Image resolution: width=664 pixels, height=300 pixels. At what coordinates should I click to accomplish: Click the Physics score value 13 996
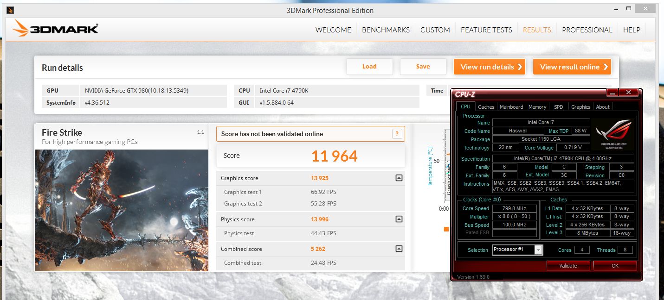(x=320, y=219)
